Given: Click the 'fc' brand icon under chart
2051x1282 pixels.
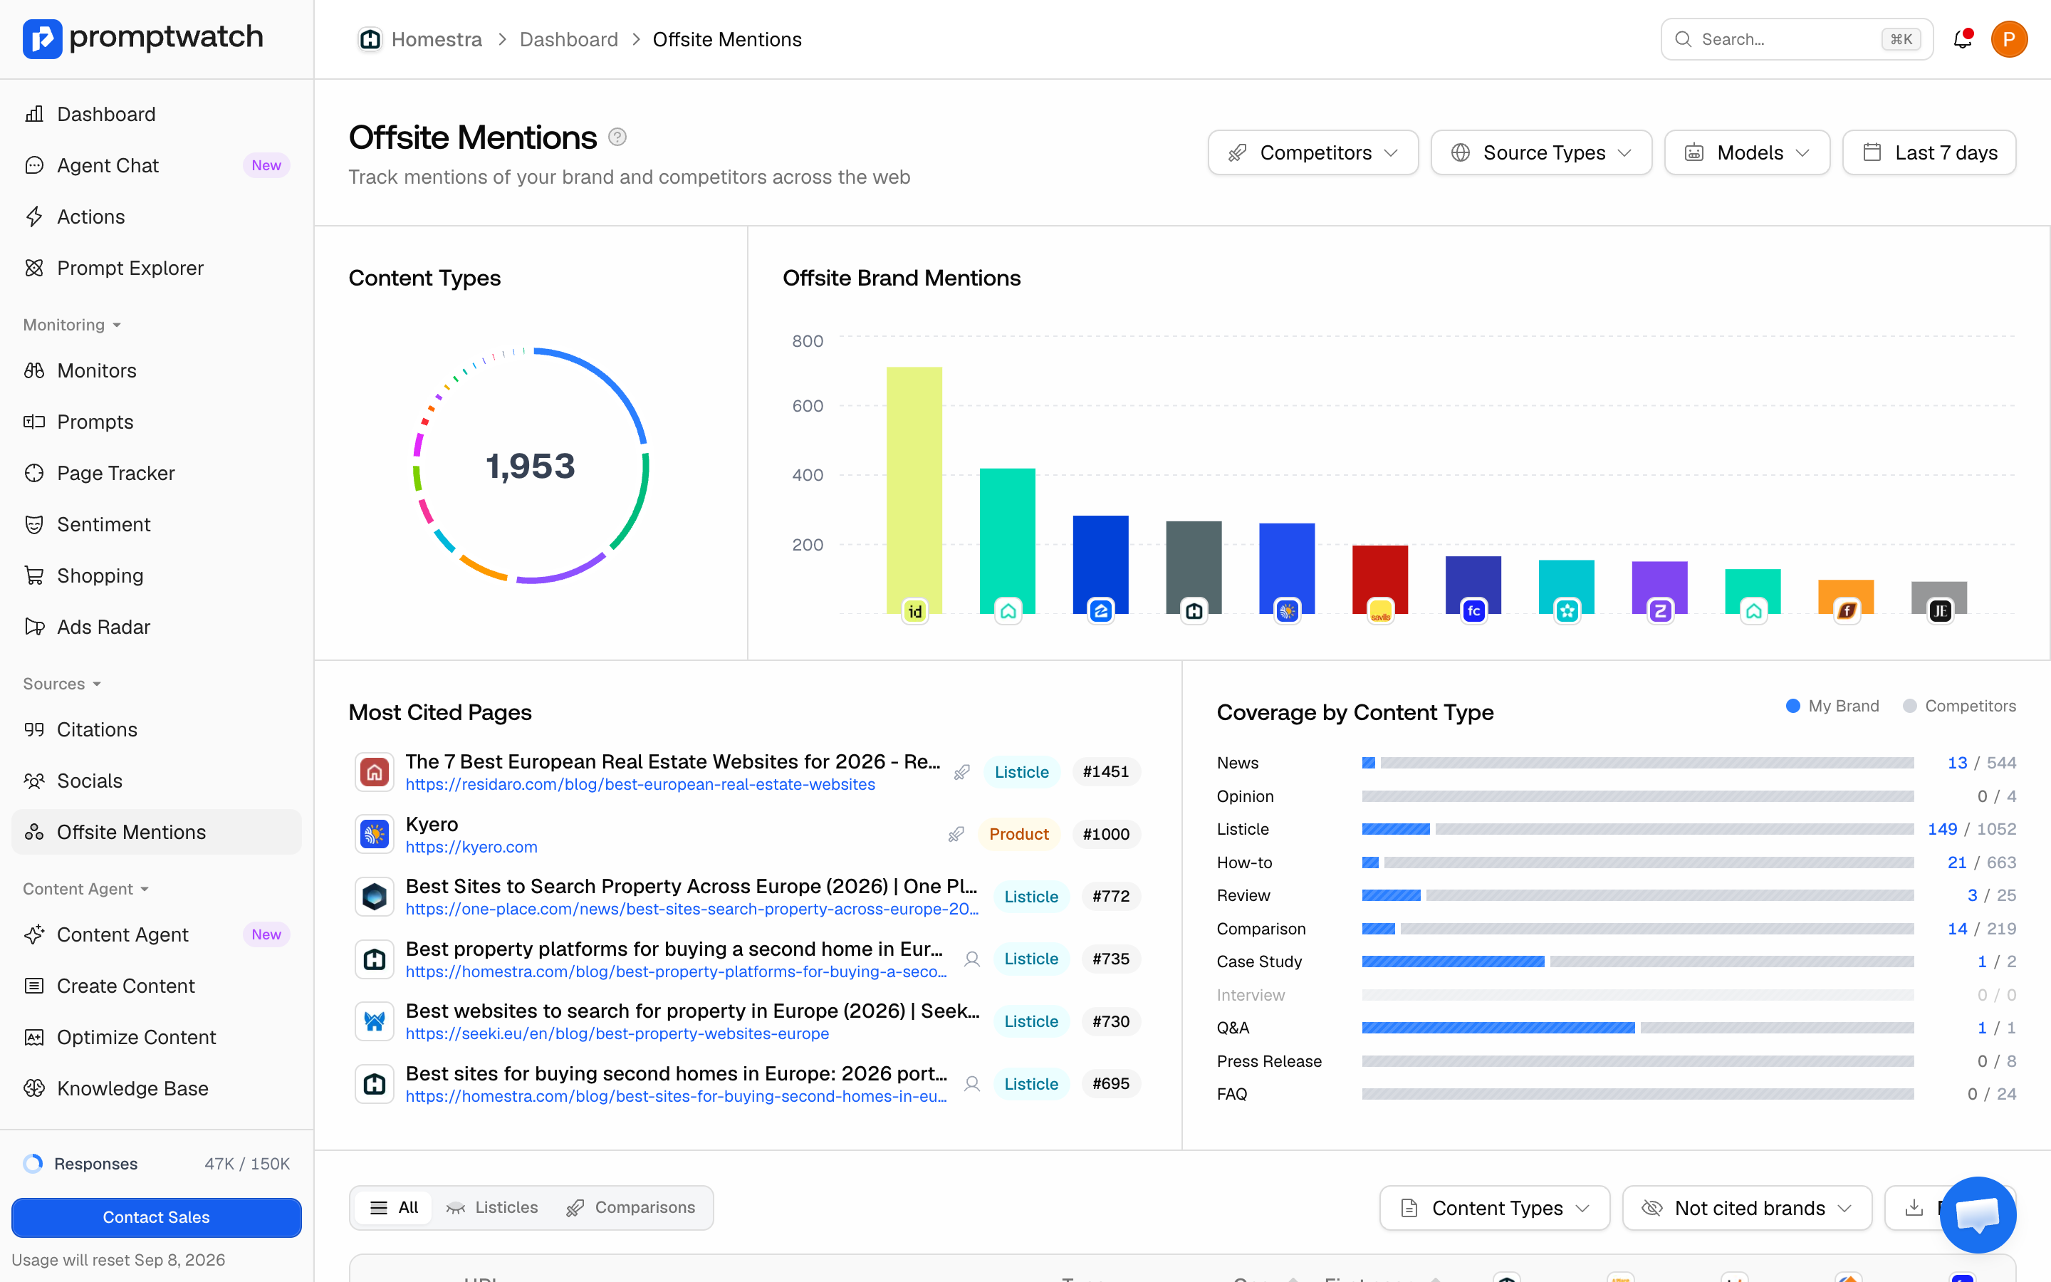Looking at the screenshot, I should [x=1474, y=610].
